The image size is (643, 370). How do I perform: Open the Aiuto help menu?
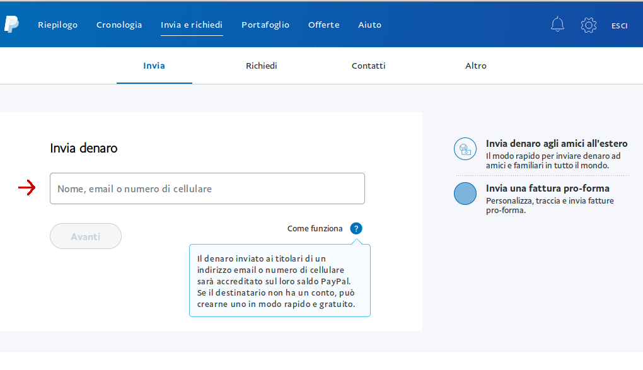coord(369,25)
